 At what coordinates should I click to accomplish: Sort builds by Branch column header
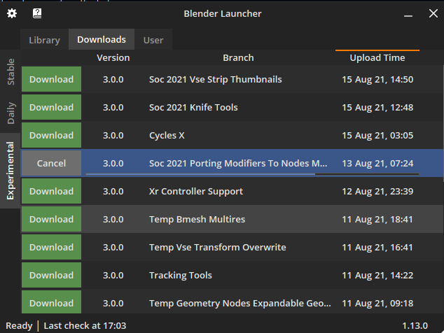238,58
